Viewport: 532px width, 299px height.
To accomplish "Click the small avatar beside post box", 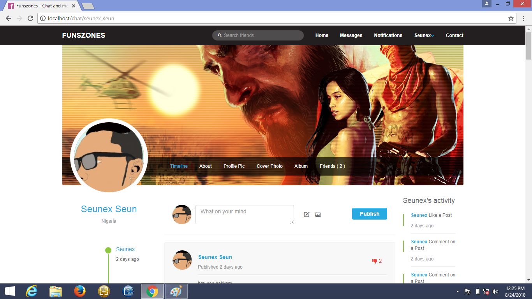I will click(x=182, y=215).
